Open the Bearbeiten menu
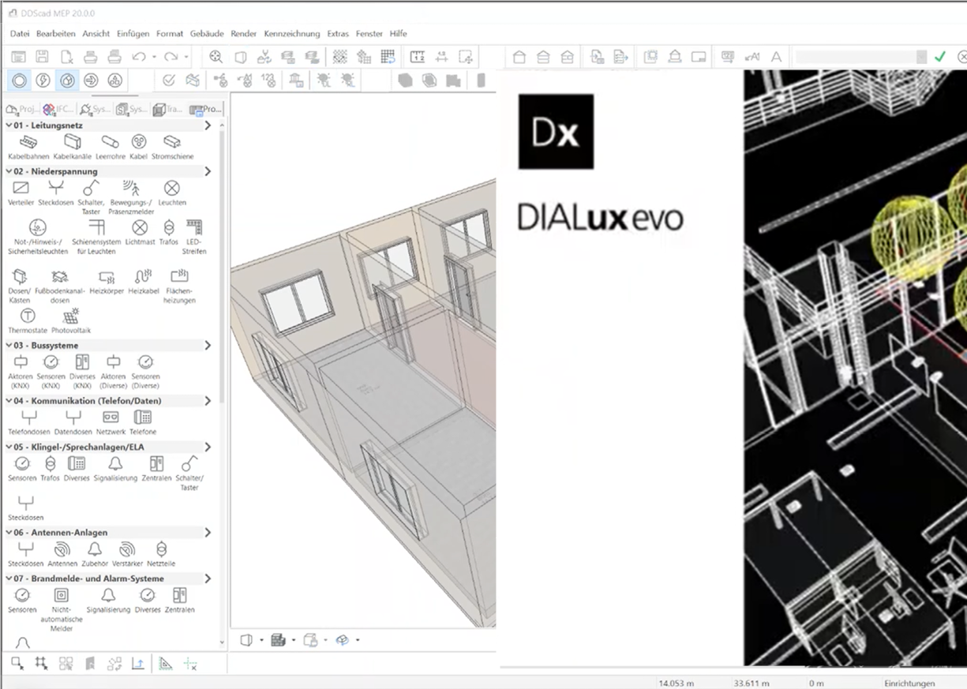 56,34
